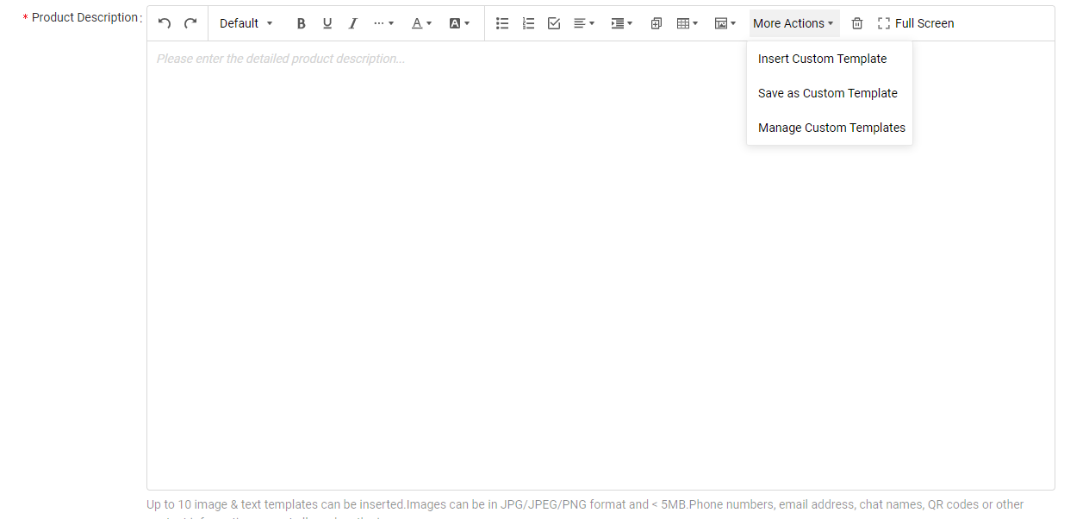Click the trash icon to clear content

pos(856,23)
